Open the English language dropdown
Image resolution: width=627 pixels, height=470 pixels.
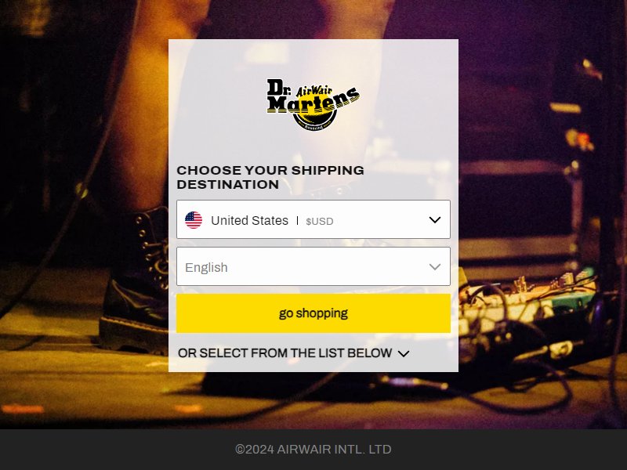tap(313, 266)
